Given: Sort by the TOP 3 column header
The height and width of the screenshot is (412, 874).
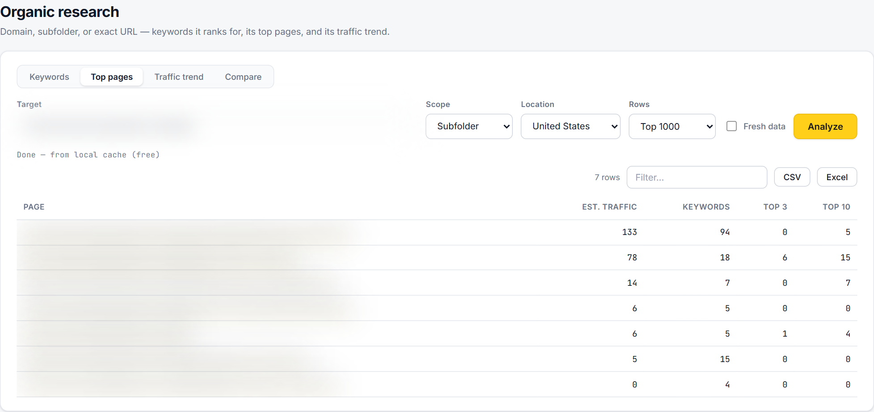Looking at the screenshot, I should [x=775, y=207].
